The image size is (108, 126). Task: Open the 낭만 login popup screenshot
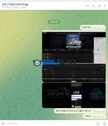click(74, 95)
